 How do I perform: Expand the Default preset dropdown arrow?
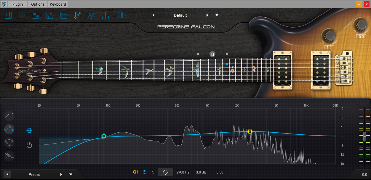pos(217,15)
